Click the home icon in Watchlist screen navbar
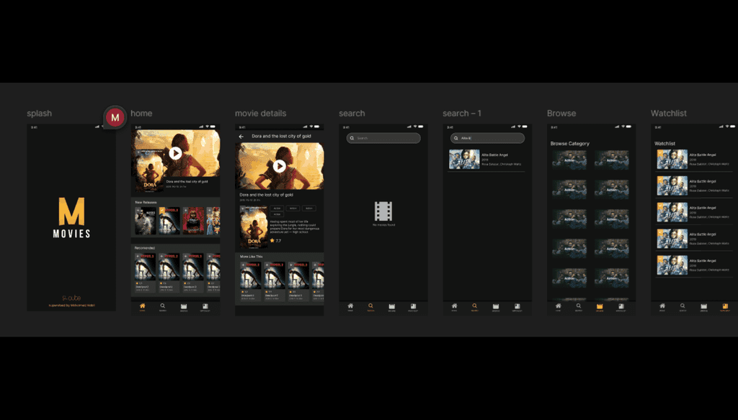The width and height of the screenshot is (738, 420). (x=662, y=307)
